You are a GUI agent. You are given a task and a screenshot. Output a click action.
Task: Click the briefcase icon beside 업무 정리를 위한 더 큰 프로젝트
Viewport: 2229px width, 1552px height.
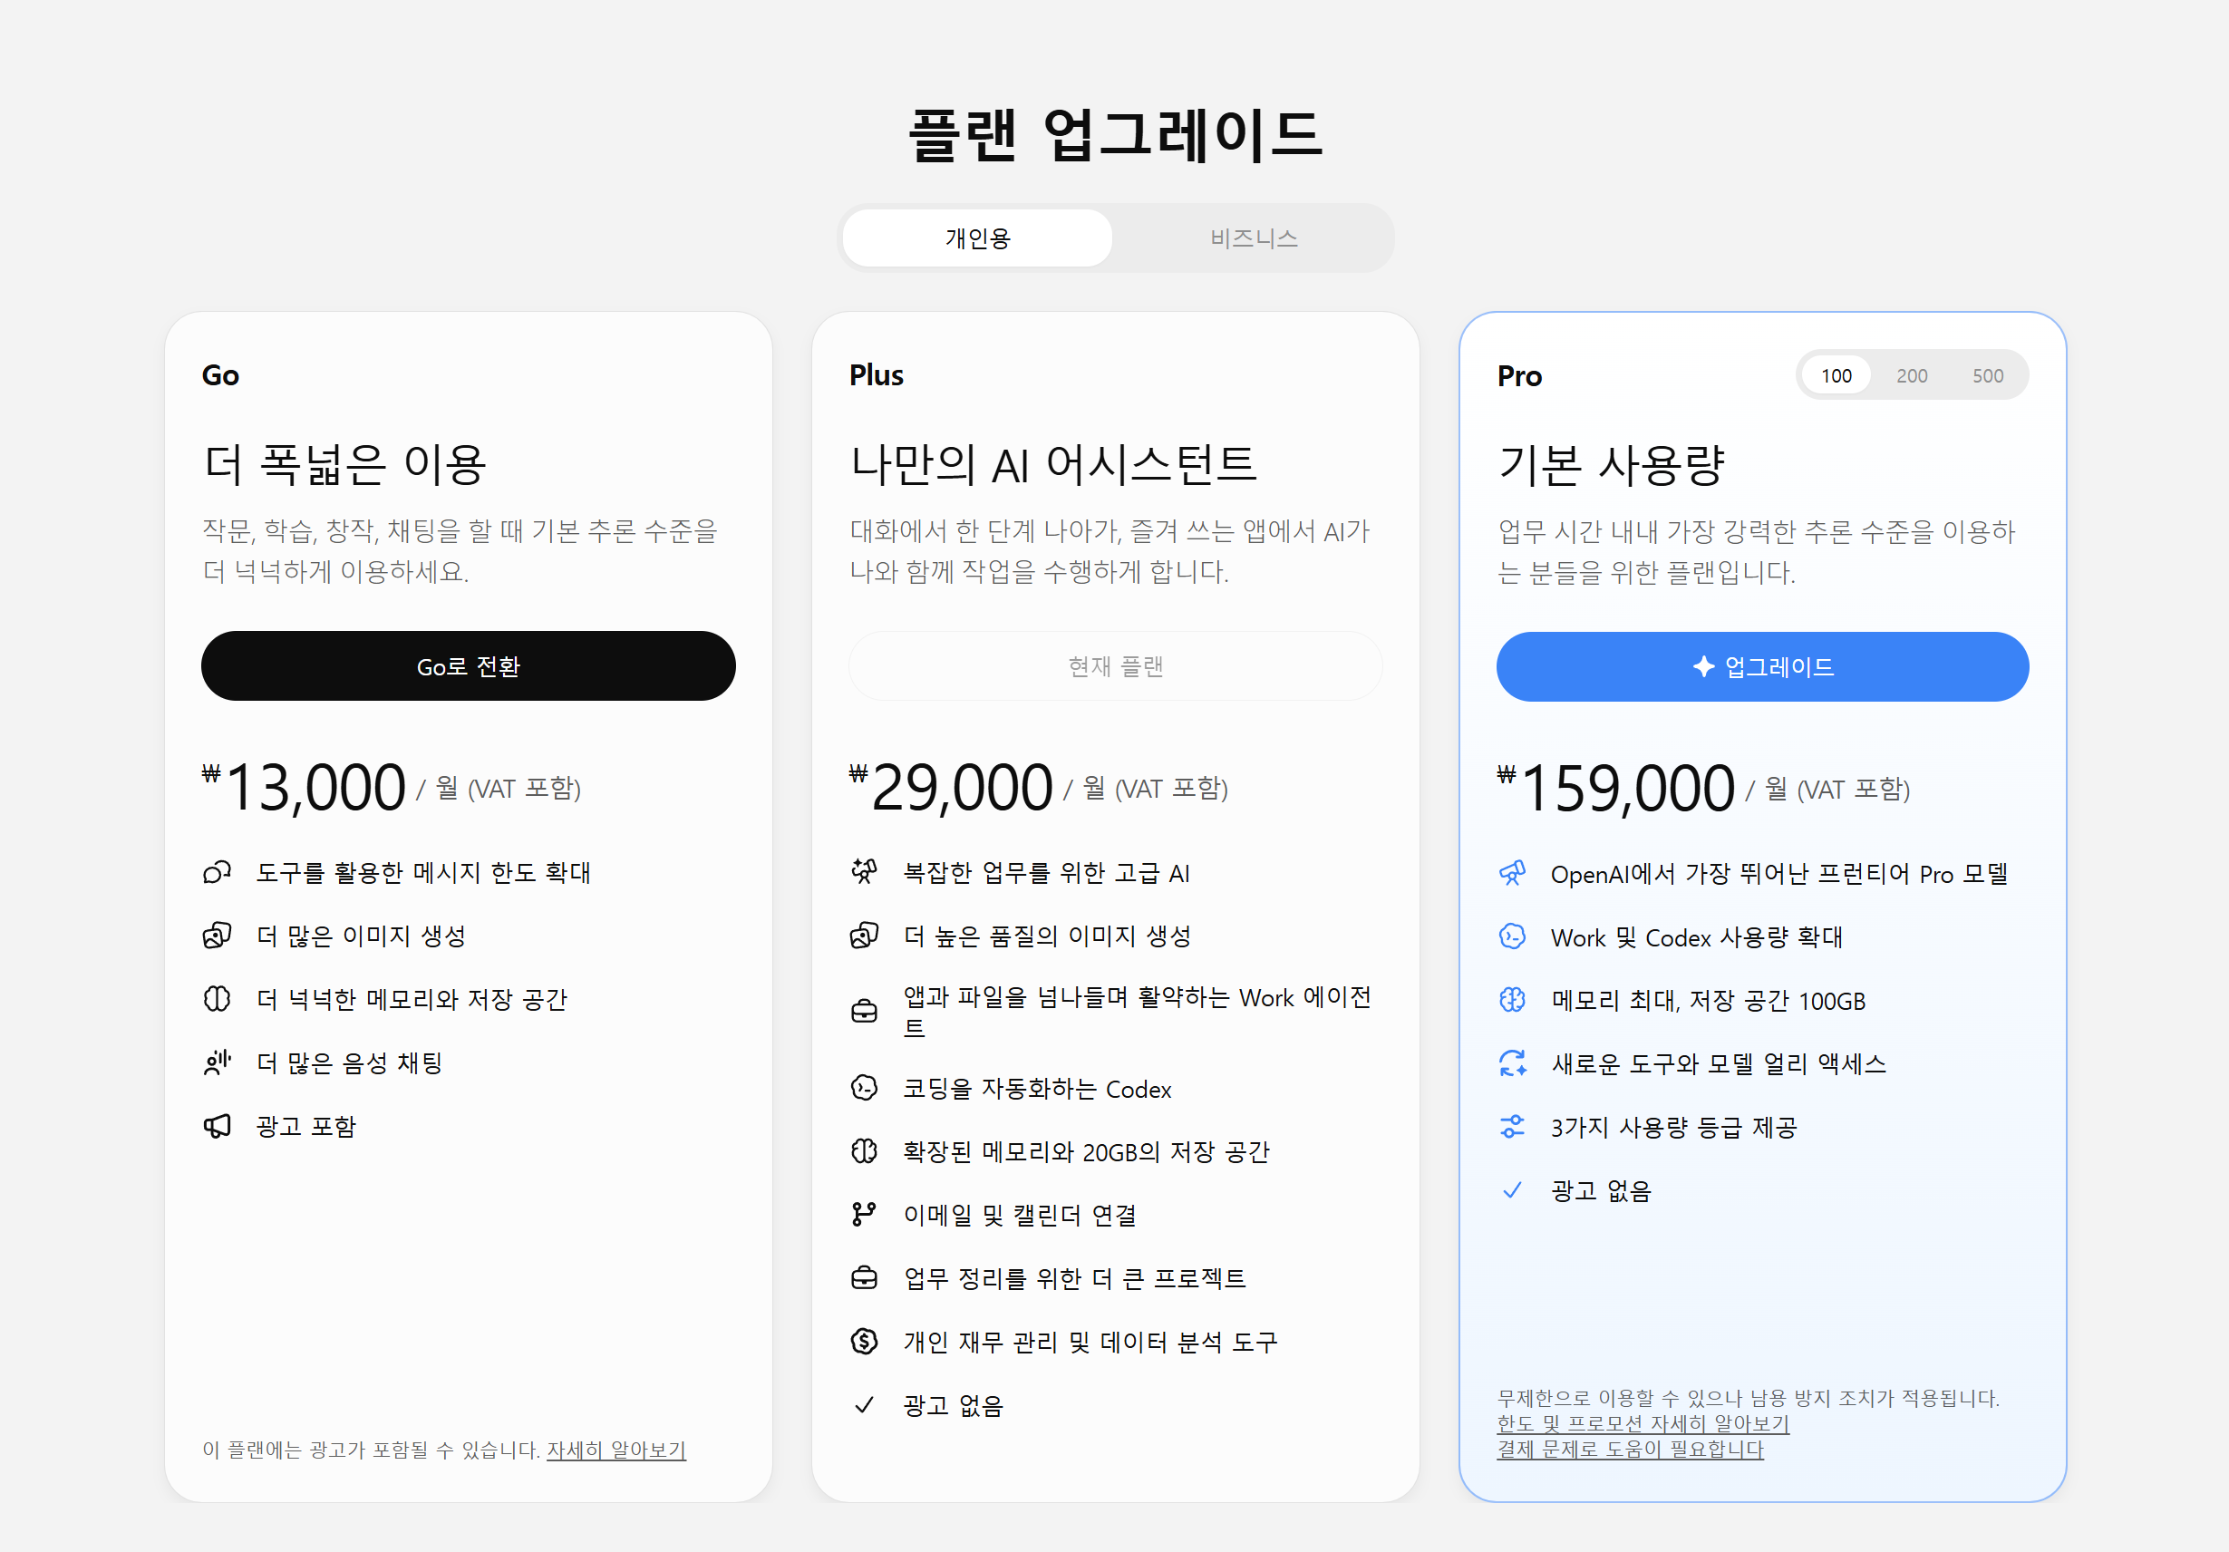pos(864,1278)
